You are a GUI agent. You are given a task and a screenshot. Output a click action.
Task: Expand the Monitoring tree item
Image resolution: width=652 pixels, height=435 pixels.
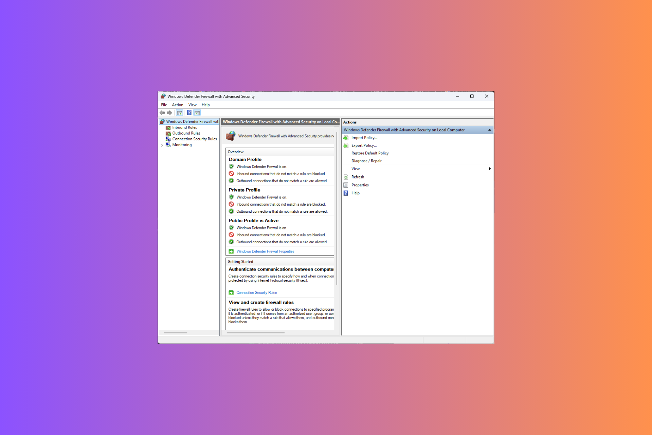tap(162, 144)
